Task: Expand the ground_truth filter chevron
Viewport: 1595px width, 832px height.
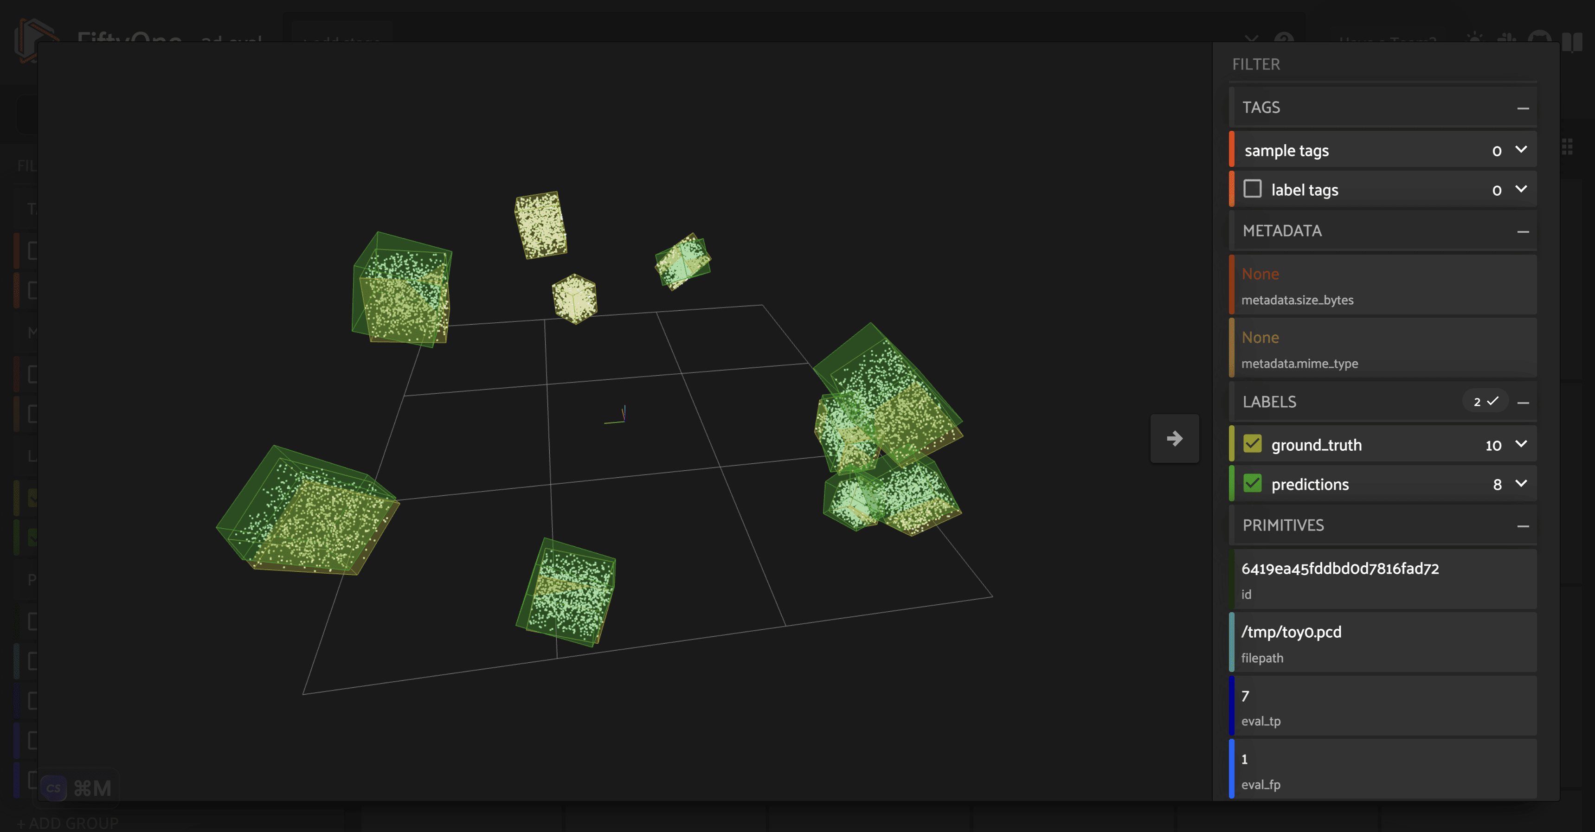Action: (x=1521, y=444)
